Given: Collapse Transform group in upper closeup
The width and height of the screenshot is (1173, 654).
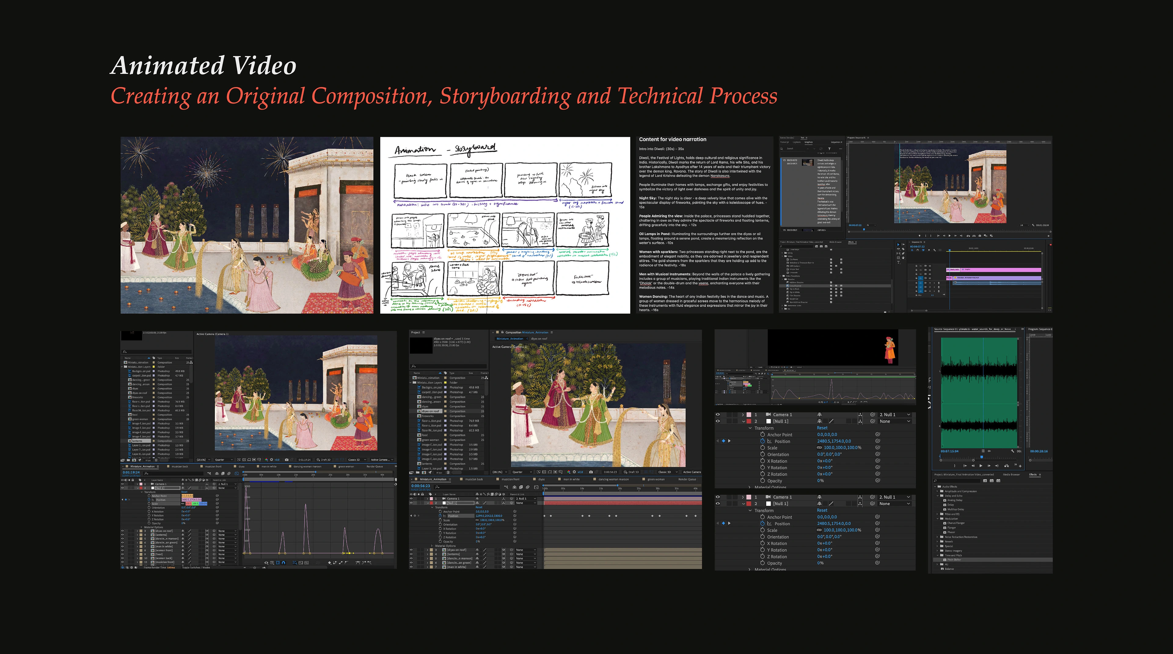Looking at the screenshot, I should tap(750, 428).
